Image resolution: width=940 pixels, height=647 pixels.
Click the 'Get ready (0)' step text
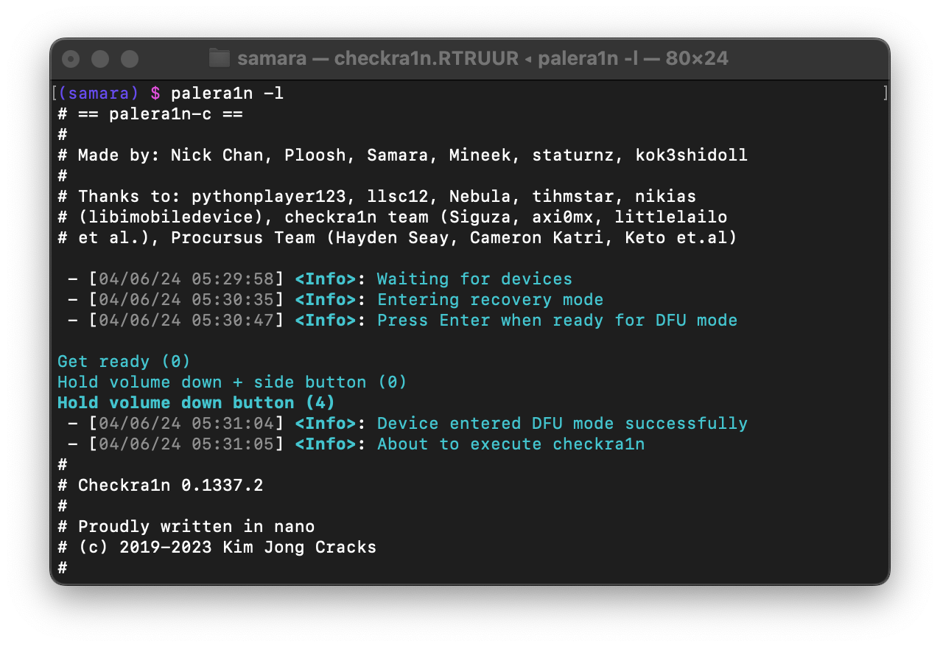122,361
